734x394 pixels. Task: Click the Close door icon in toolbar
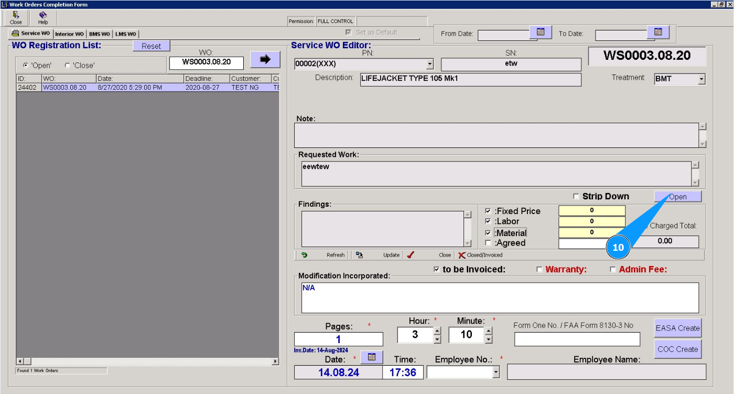point(16,15)
